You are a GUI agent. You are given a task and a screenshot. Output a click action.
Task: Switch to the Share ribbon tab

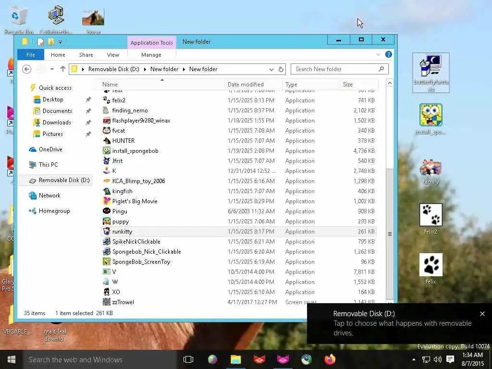pyautogui.click(x=86, y=55)
